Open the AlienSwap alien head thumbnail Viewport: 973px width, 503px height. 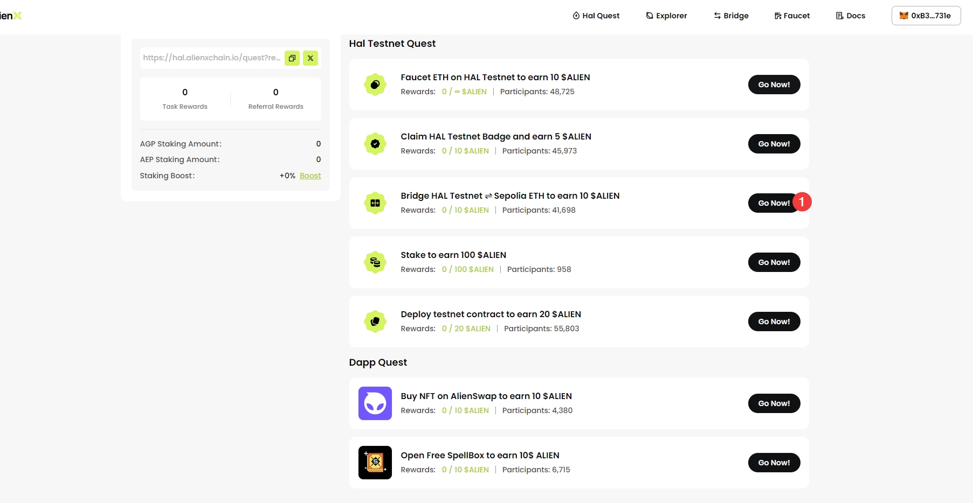click(375, 403)
